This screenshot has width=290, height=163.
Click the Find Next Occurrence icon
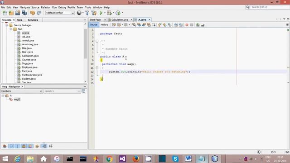pos(144,25)
